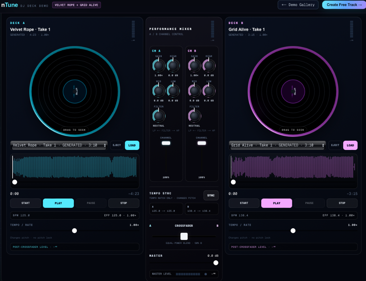Click Grid Alive · Take 1 title

point(247,29)
